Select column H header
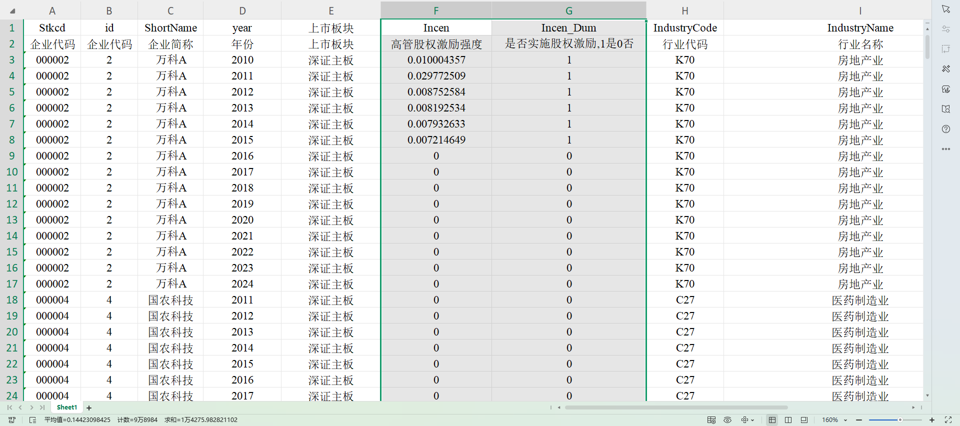Viewport: 960px width, 426px height. tap(684, 10)
